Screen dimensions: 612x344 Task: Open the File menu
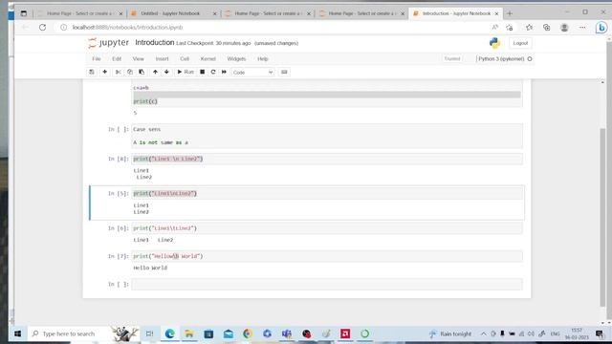(97, 59)
